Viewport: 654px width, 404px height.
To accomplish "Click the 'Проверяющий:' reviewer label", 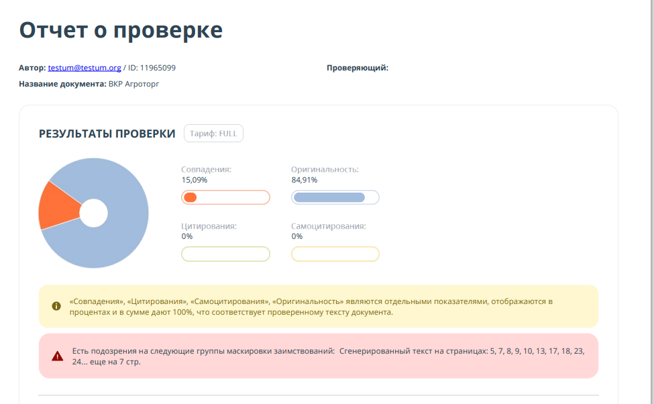I will (x=358, y=68).
